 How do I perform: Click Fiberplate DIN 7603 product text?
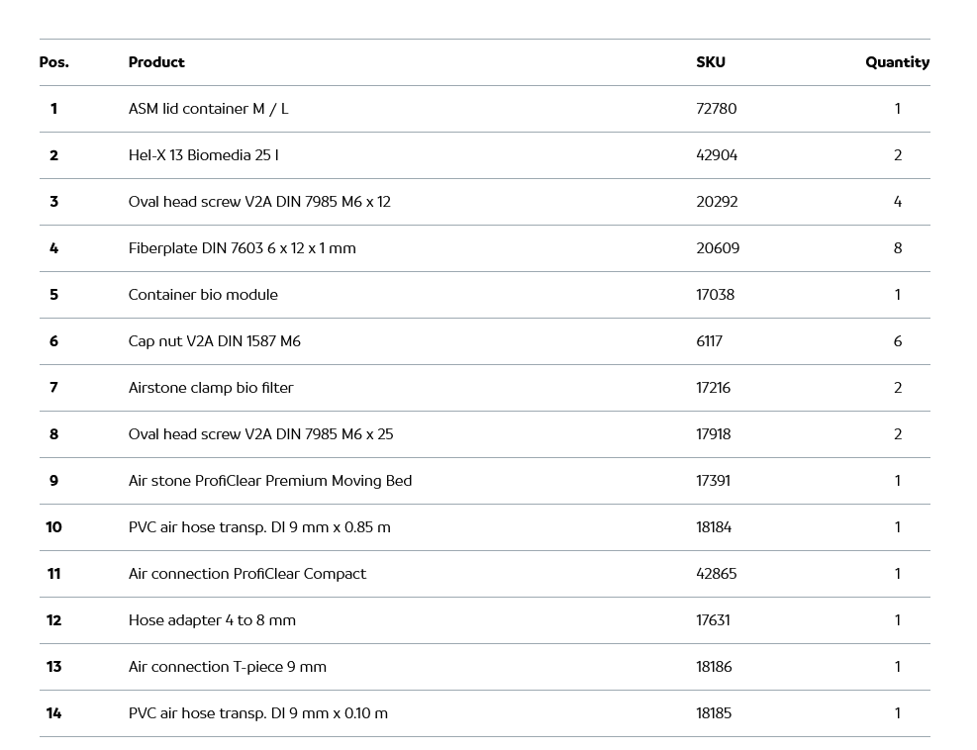click(x=242, y=248)
